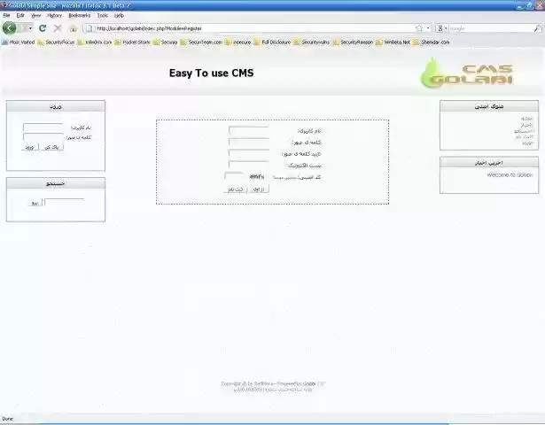The height and width of the screenshot is (425, 545).
Task: Click the first link in the main menu panel
Action: click(526, 119)
